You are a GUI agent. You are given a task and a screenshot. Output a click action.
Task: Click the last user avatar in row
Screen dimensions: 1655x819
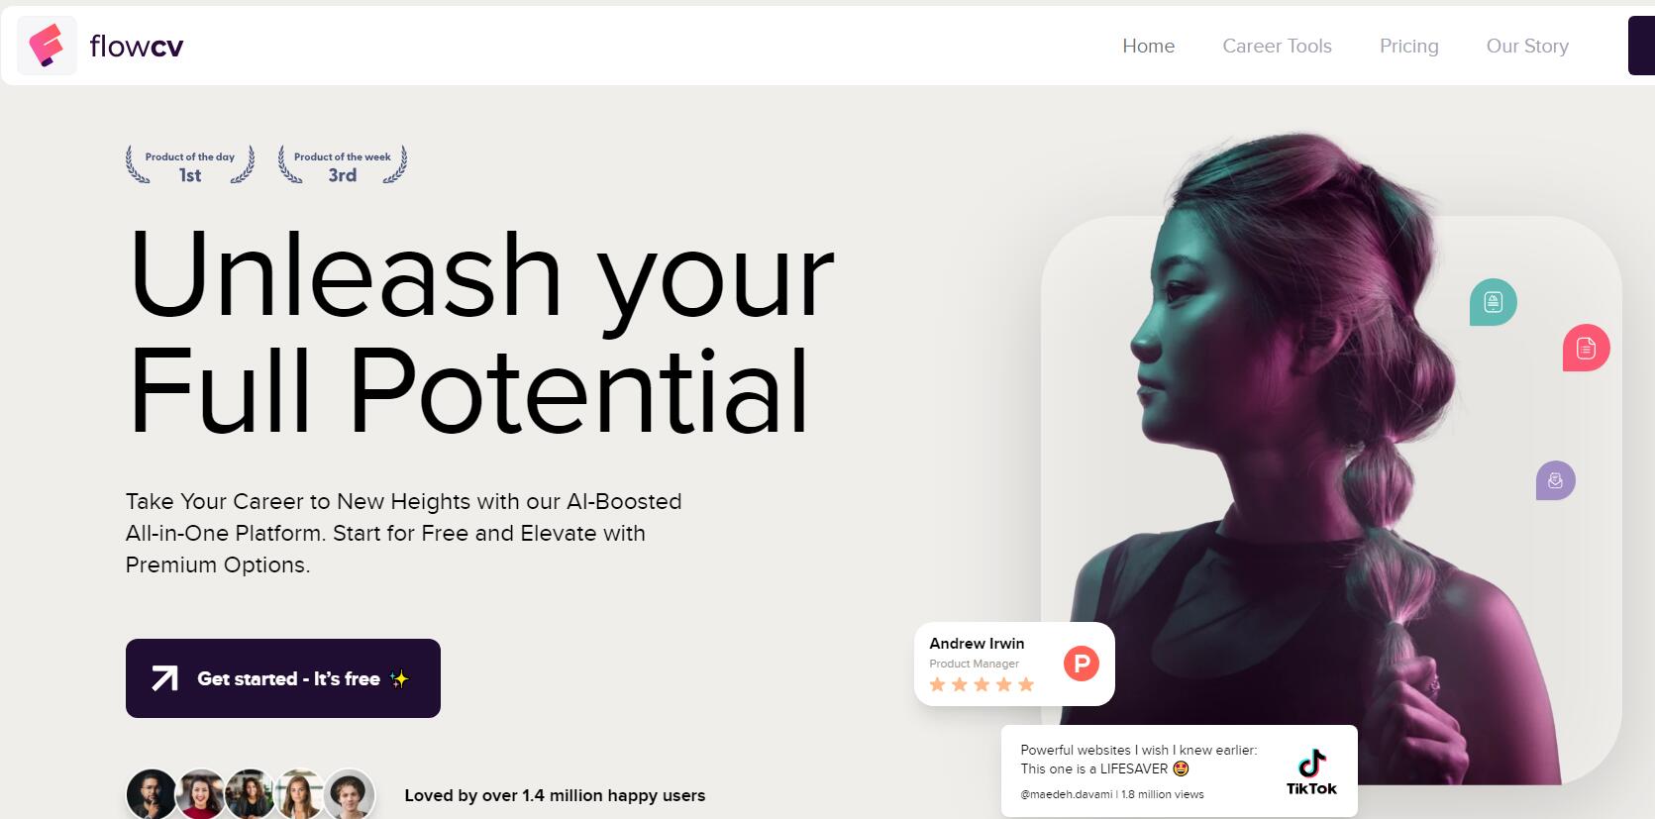350,794
